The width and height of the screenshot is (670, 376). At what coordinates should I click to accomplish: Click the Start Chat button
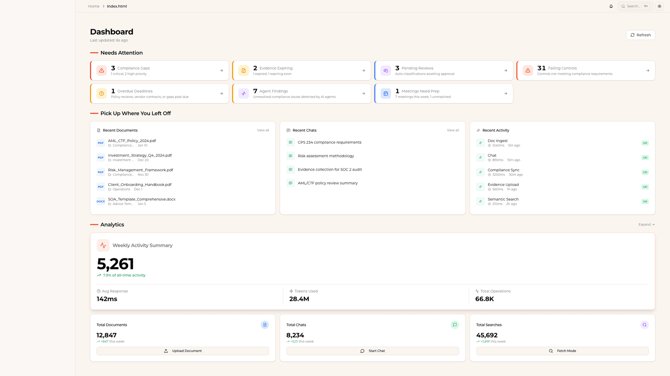[x=372, y=351]
